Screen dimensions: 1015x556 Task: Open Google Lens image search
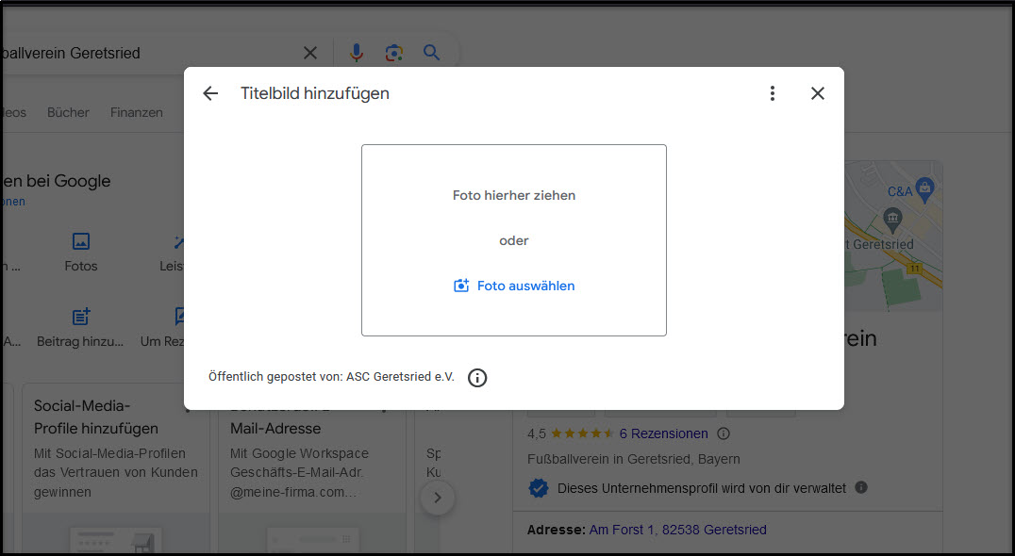pyautogui.click(x=393, y=53)
